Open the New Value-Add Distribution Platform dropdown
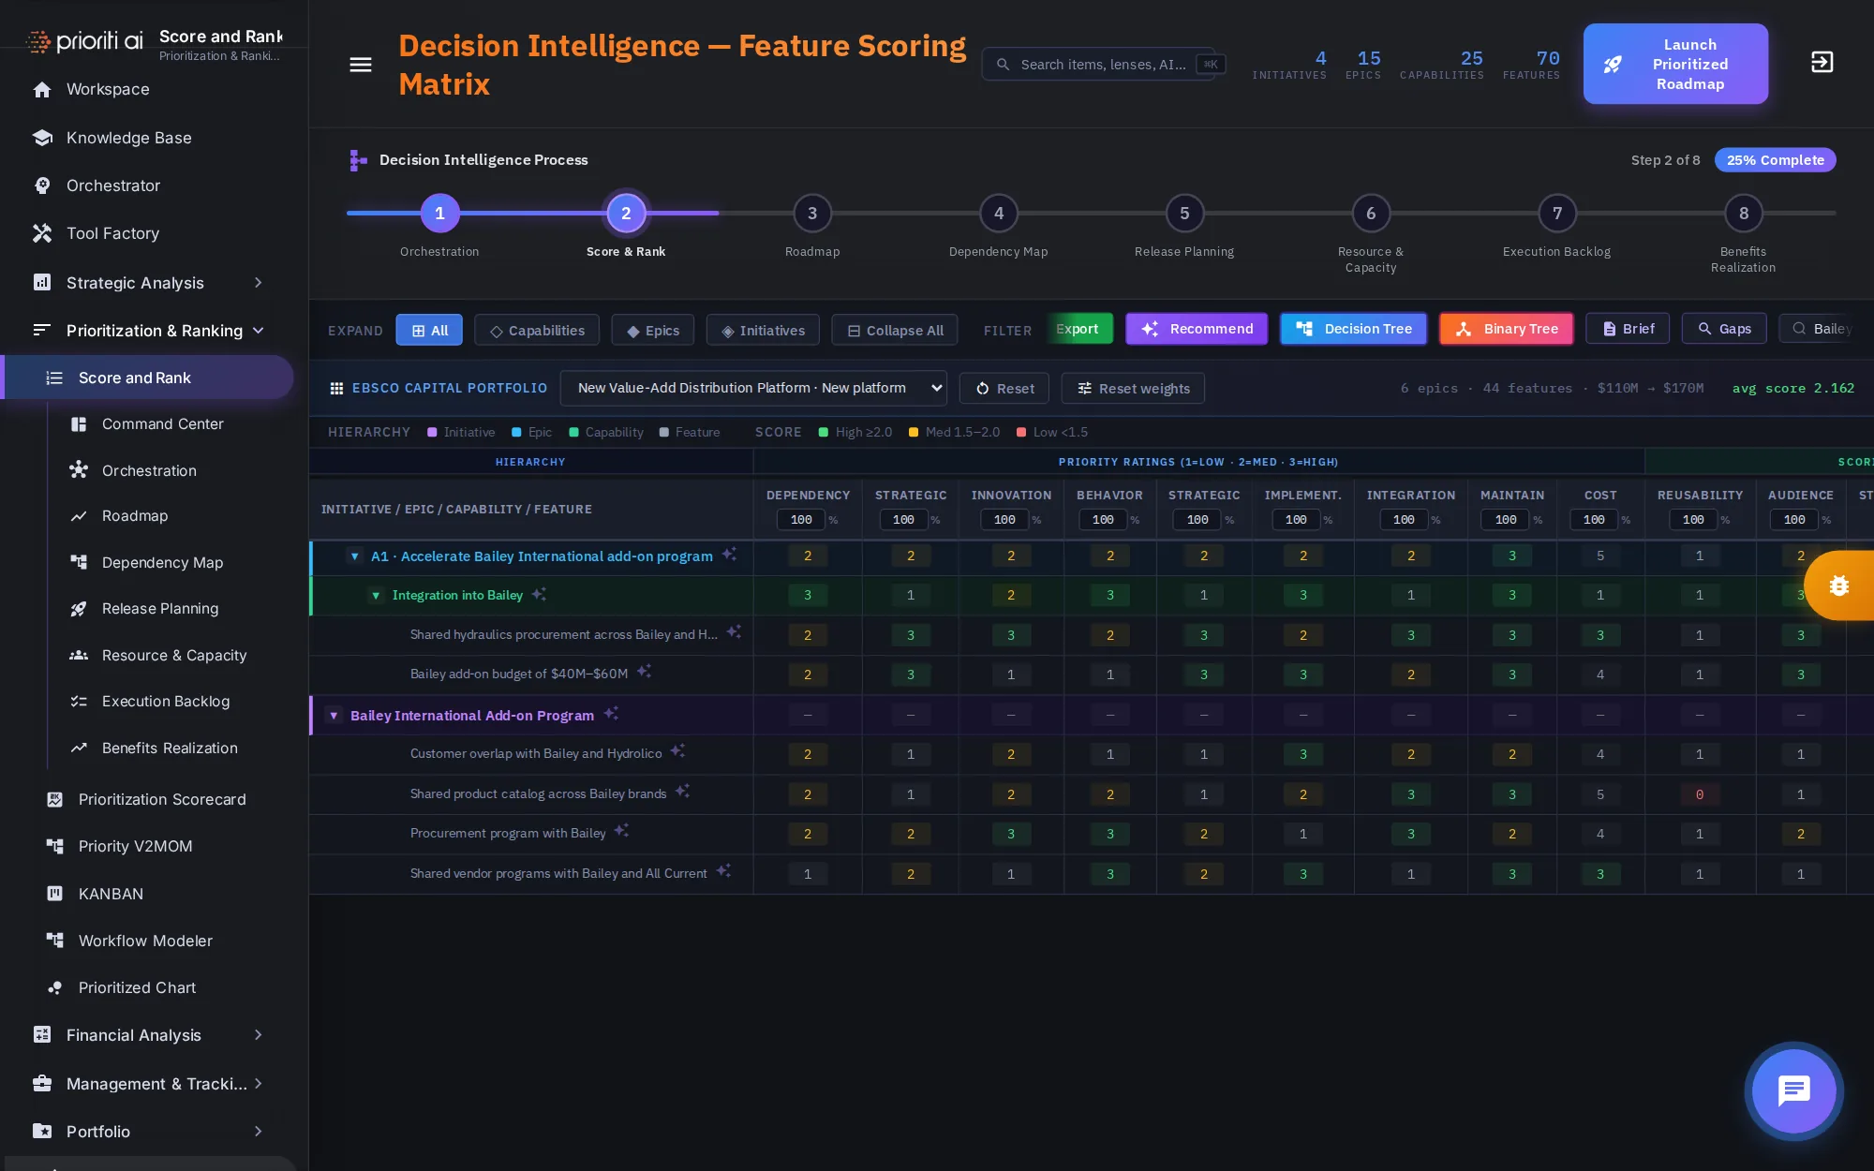 pyautogui.click(x=753, y=388)
